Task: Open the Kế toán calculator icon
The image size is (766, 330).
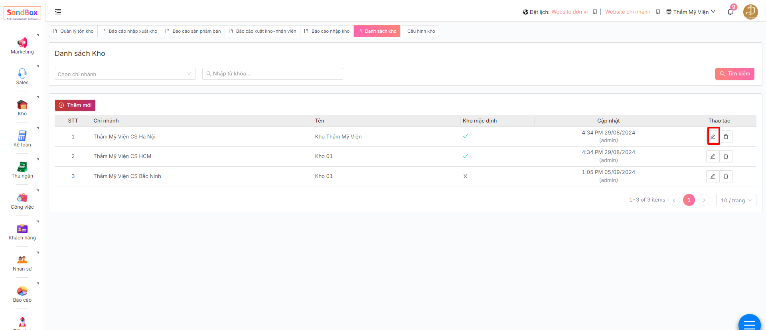Action: pos(22,136)
